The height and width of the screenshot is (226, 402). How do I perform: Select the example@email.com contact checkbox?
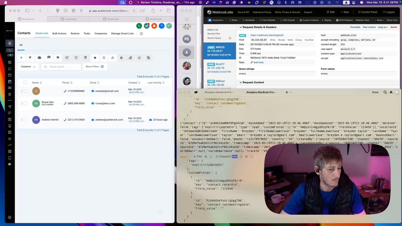coord(25,91)
